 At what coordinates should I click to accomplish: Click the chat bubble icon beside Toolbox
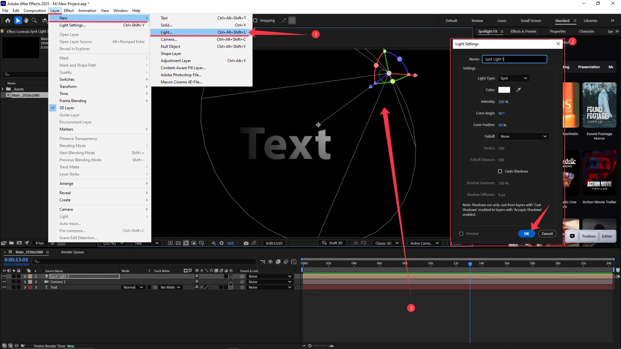(572, 236)
